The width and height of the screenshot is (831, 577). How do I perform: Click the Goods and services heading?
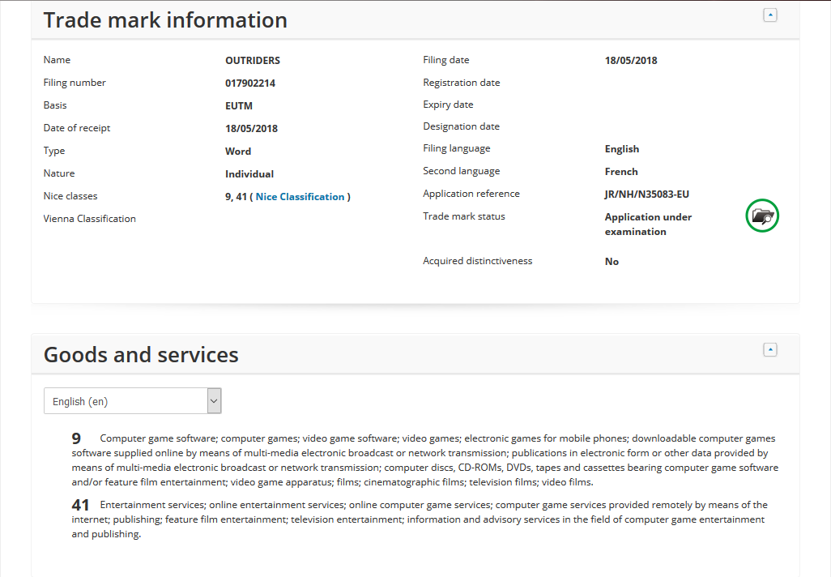[x=141, y=355]
